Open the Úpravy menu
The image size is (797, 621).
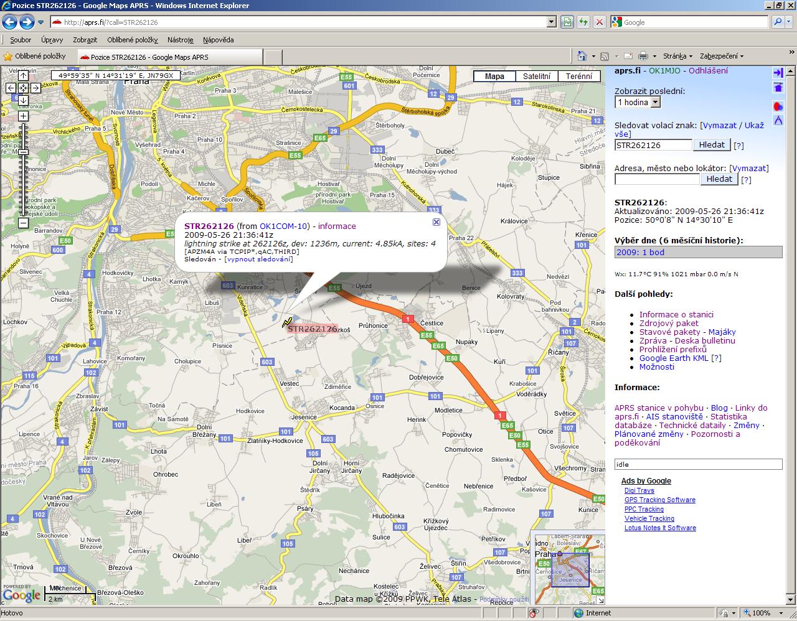(52, 40)
